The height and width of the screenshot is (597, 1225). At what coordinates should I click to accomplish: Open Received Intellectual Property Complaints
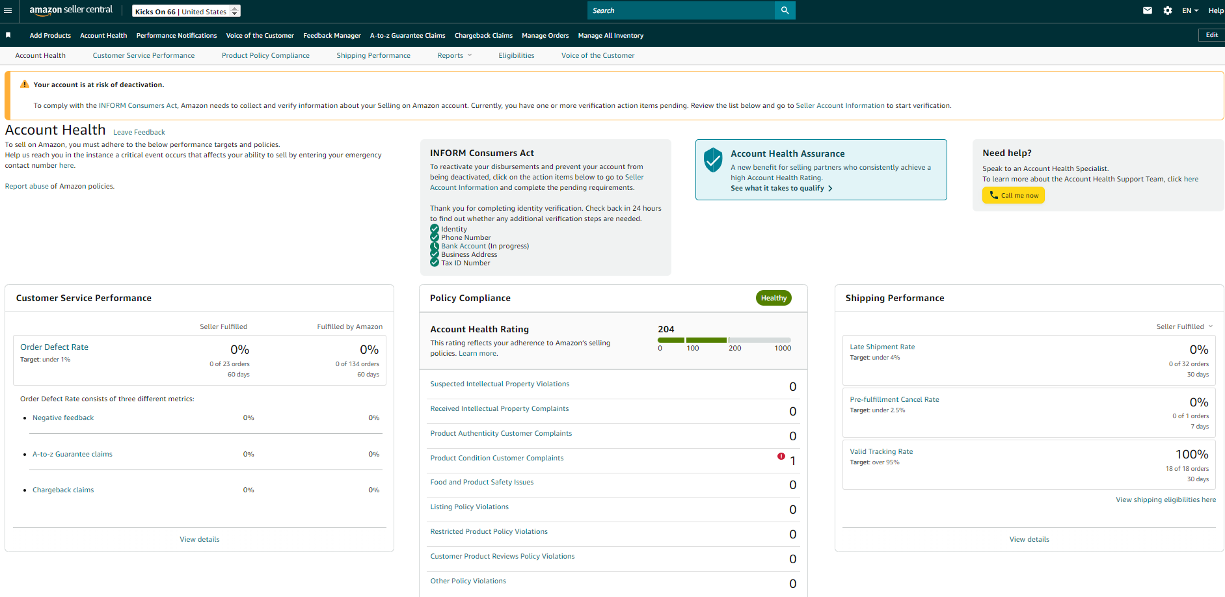point(500,409)
